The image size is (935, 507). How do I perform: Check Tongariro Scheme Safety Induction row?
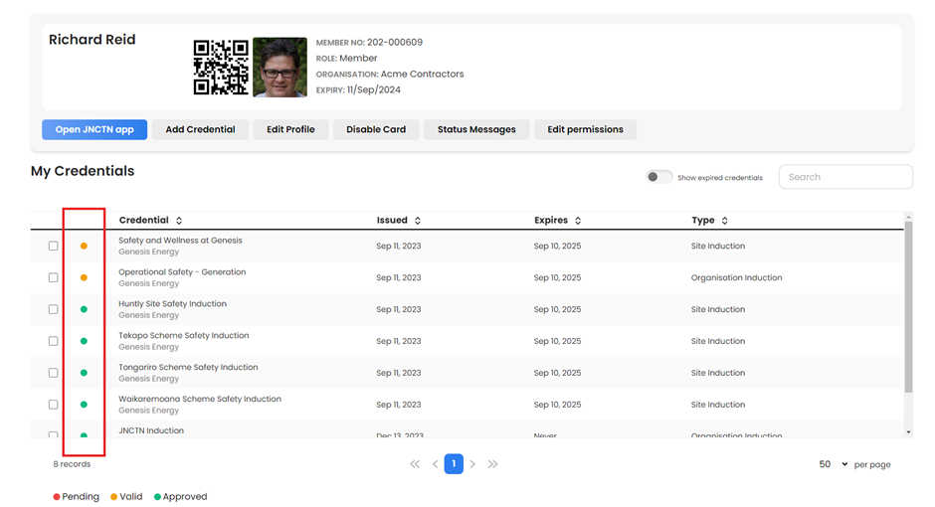click(53, 373)
